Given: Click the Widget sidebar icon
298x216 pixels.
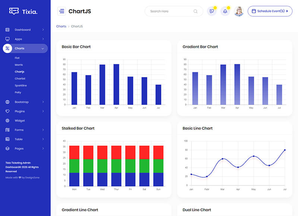Looking at the screenshot, I should pos(7,121).
